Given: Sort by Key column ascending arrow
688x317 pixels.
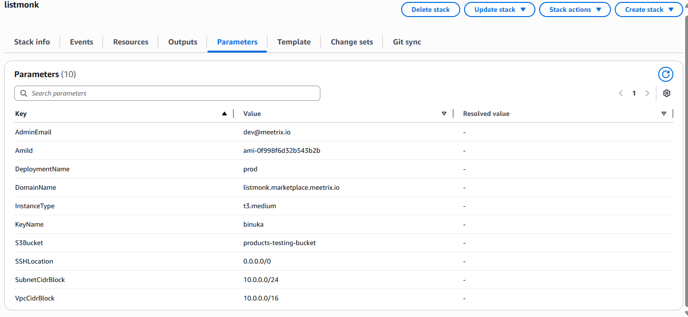Looking at the screenshot, I should [224, 114].
